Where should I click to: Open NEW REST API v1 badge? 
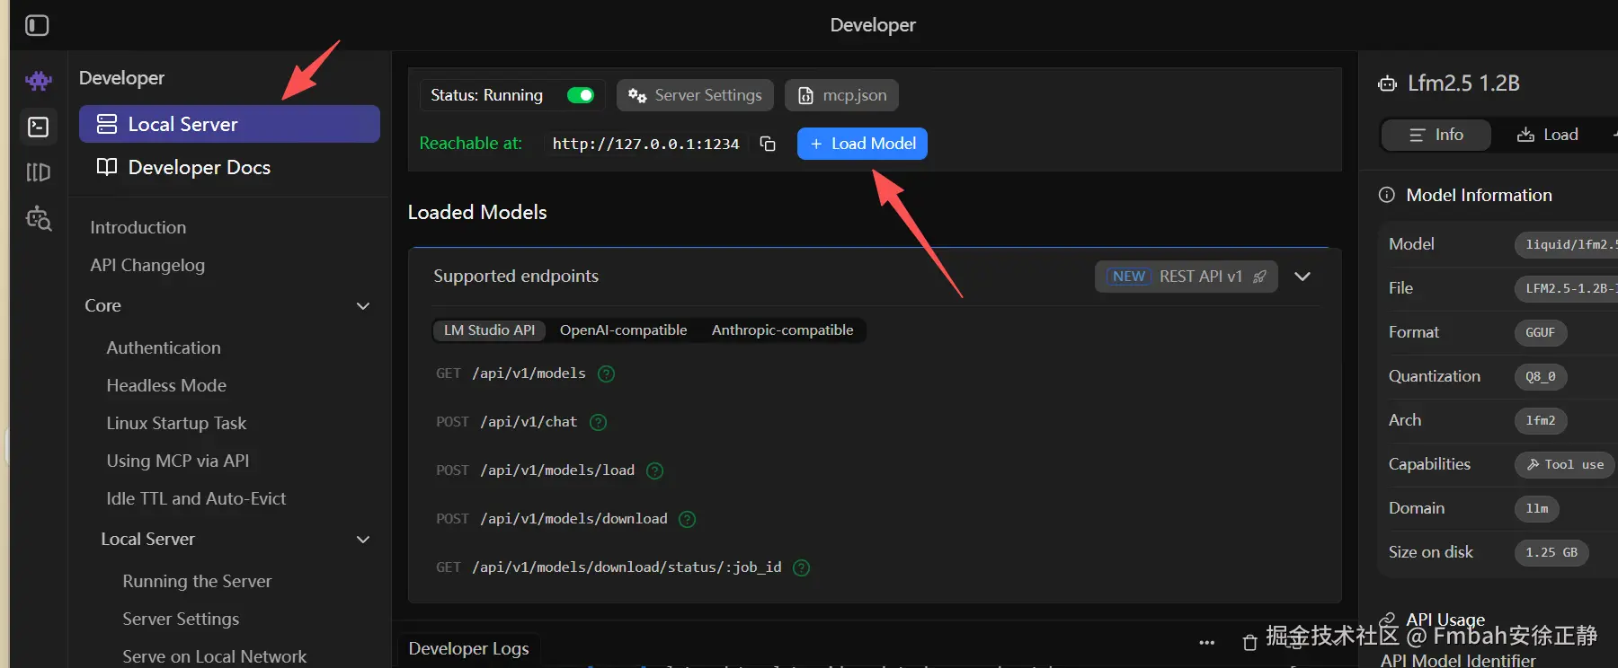[x=1187, y=277]
